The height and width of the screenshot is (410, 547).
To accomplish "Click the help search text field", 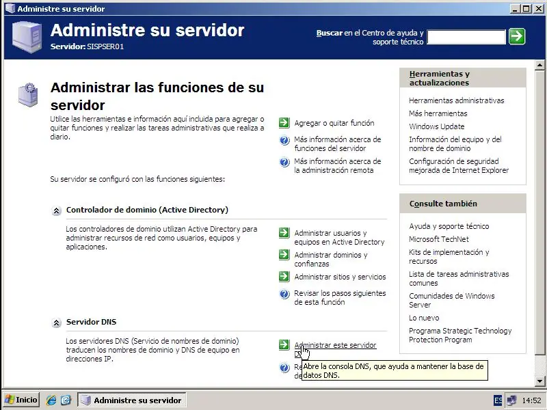I will click(x=466, y=37).
